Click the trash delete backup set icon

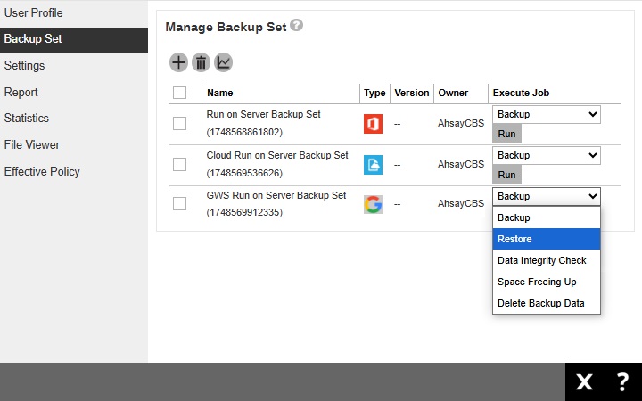point(201,62)
